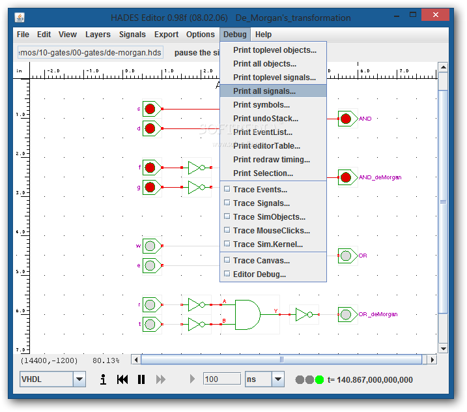Image resolution: width=467 pixels, height=412 pixels.
Task: Select the inverter after input t
Action: pyautogui.click(x=197, y=324)
